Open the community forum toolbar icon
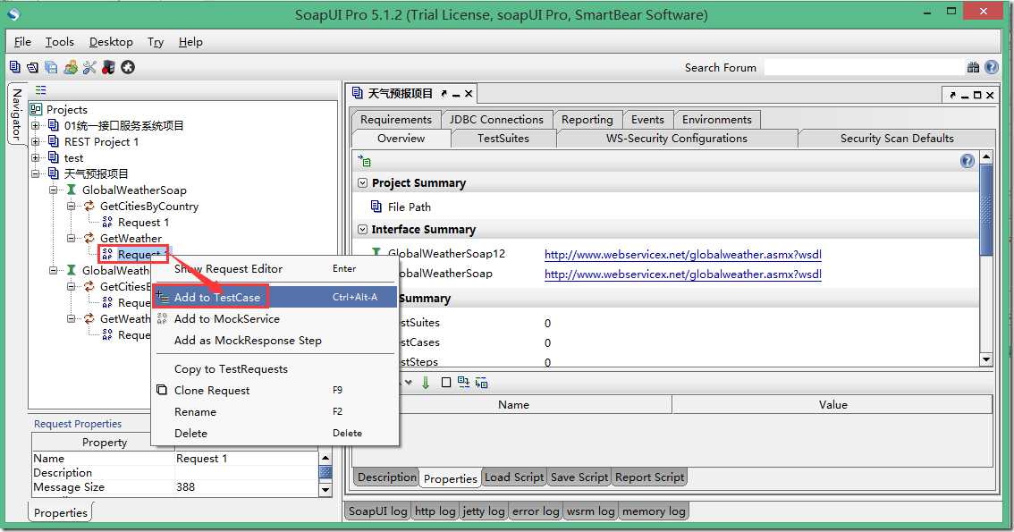 (71, 67)
